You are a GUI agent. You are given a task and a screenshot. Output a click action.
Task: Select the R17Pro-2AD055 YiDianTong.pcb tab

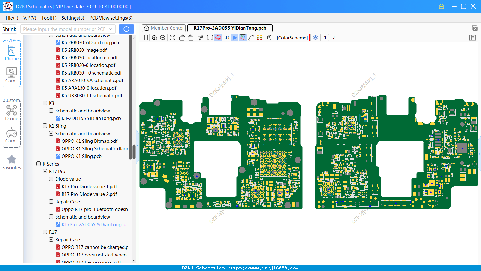tap(230, 28)
